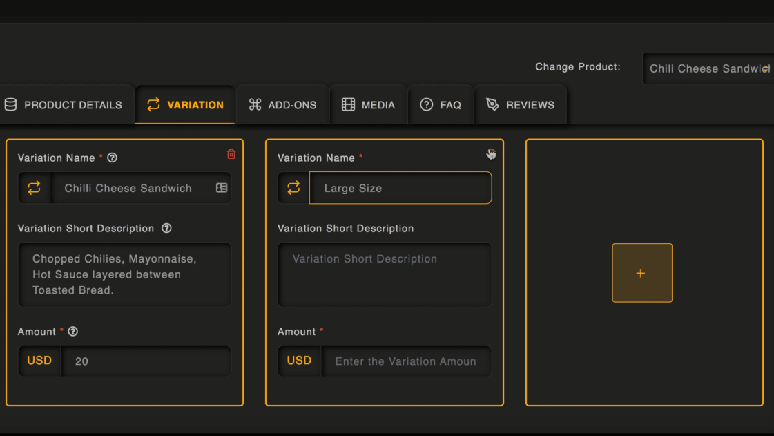Click the loop icon before Large Size field
Image resolution: width=774 pixels, height=436 pixels.
coord(293,188)
